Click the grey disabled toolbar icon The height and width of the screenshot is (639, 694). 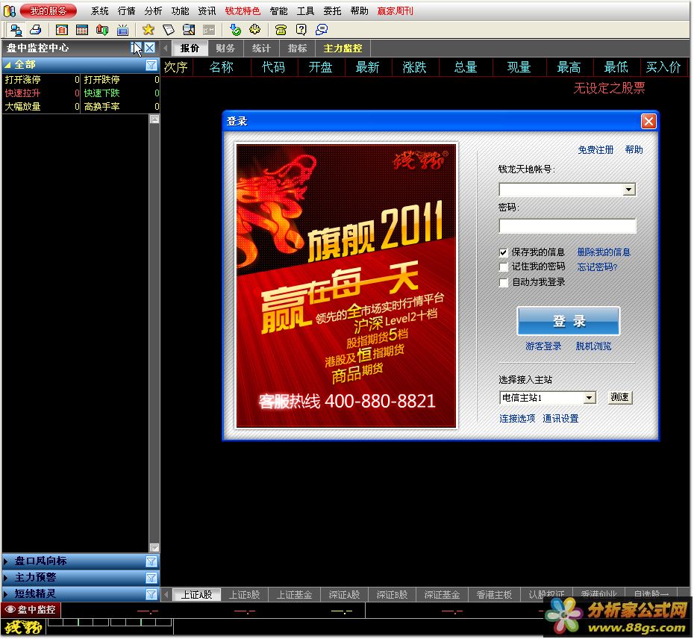coord(209,30)
